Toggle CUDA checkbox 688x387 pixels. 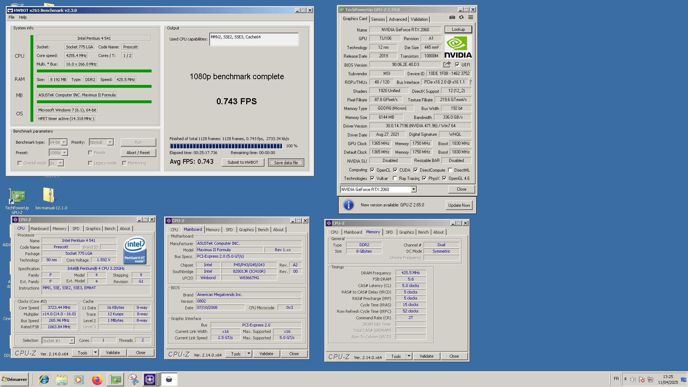pyautogui.click(x=395, y=170)
